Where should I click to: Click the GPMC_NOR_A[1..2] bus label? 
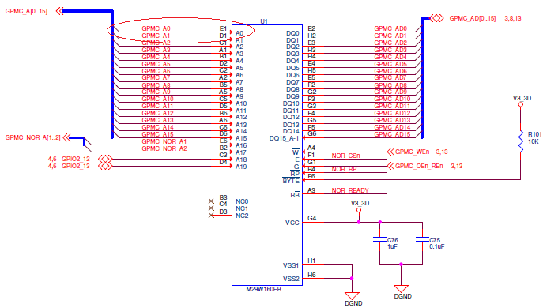click(33, 137)
